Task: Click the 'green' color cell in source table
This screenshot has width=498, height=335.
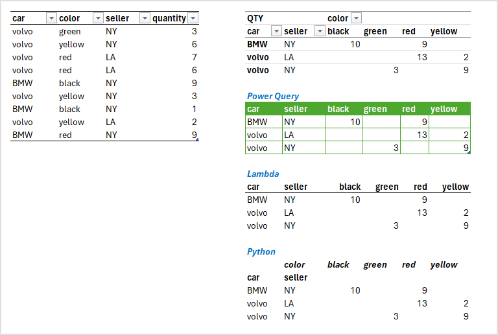Action: click(x=69, y=31)
